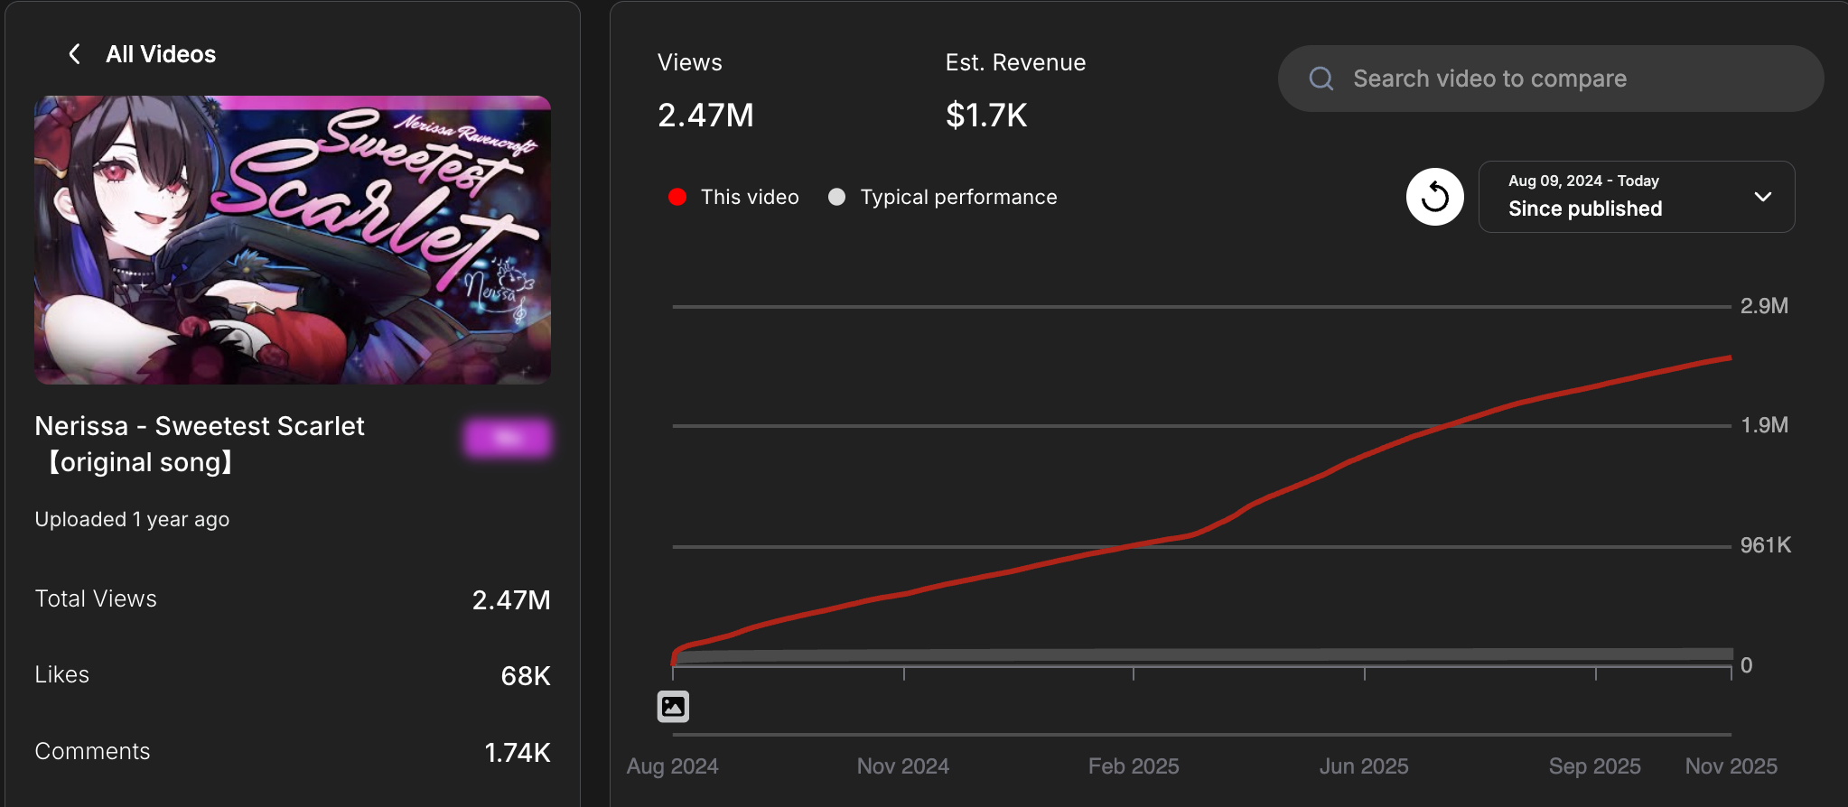Viewport: 1848px width, 807px height.
Task: Click the Likes count 68K
Action: click(526, 675)
